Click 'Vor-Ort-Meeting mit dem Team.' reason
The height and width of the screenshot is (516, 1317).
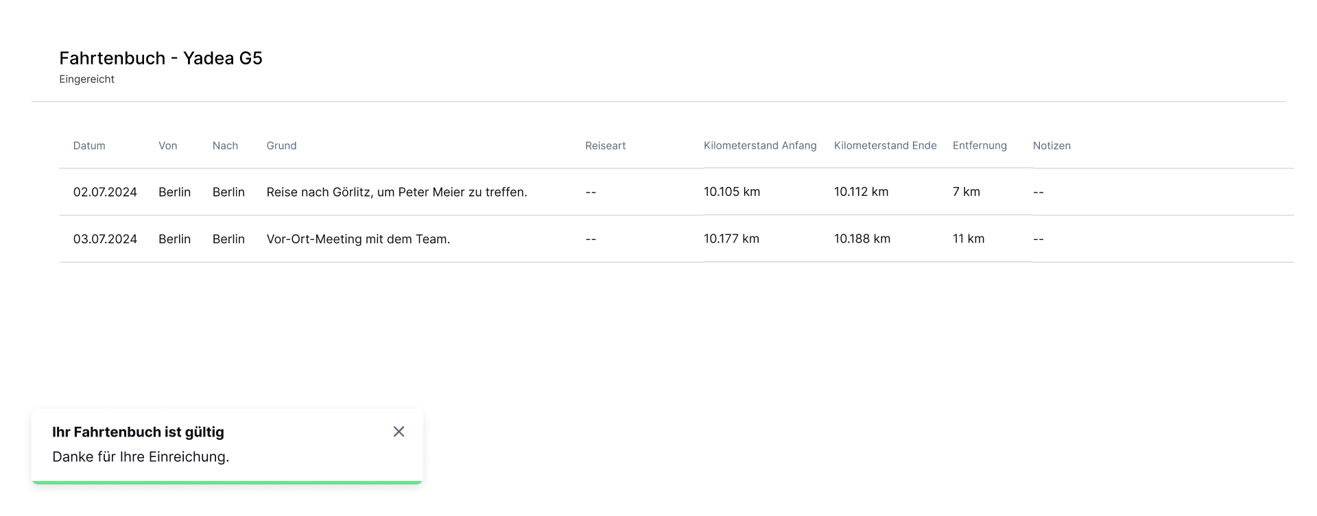(358, 239)
